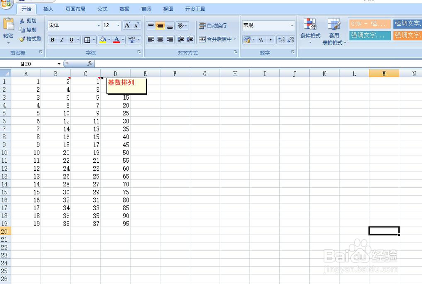
Task: Toggle italic formatting
Action: pos(62,40)
